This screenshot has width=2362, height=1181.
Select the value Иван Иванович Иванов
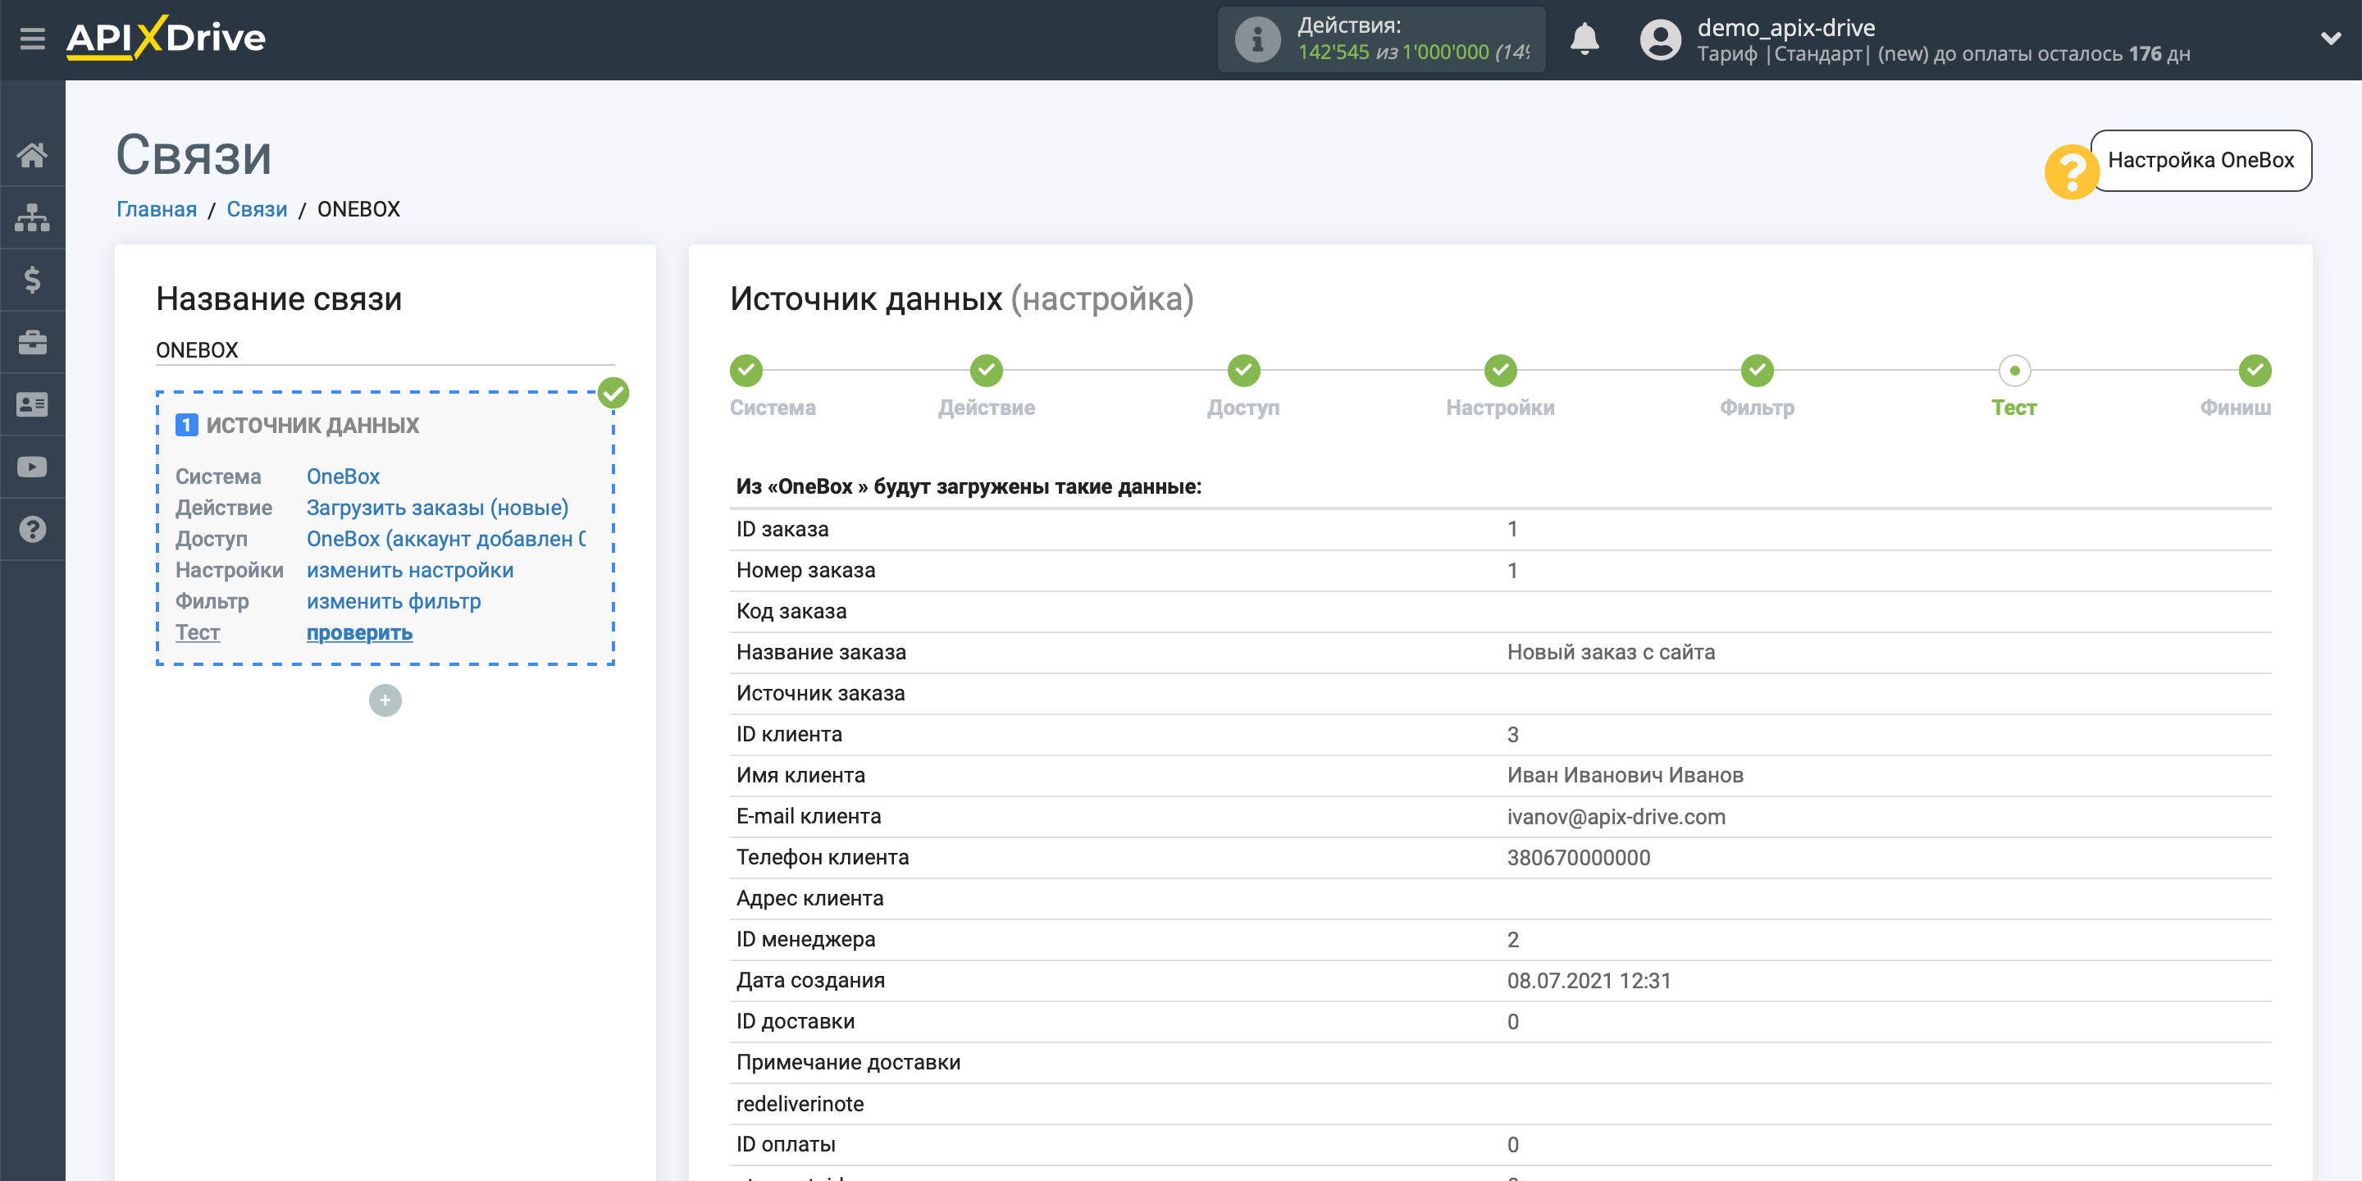[x=1626, y=775]
